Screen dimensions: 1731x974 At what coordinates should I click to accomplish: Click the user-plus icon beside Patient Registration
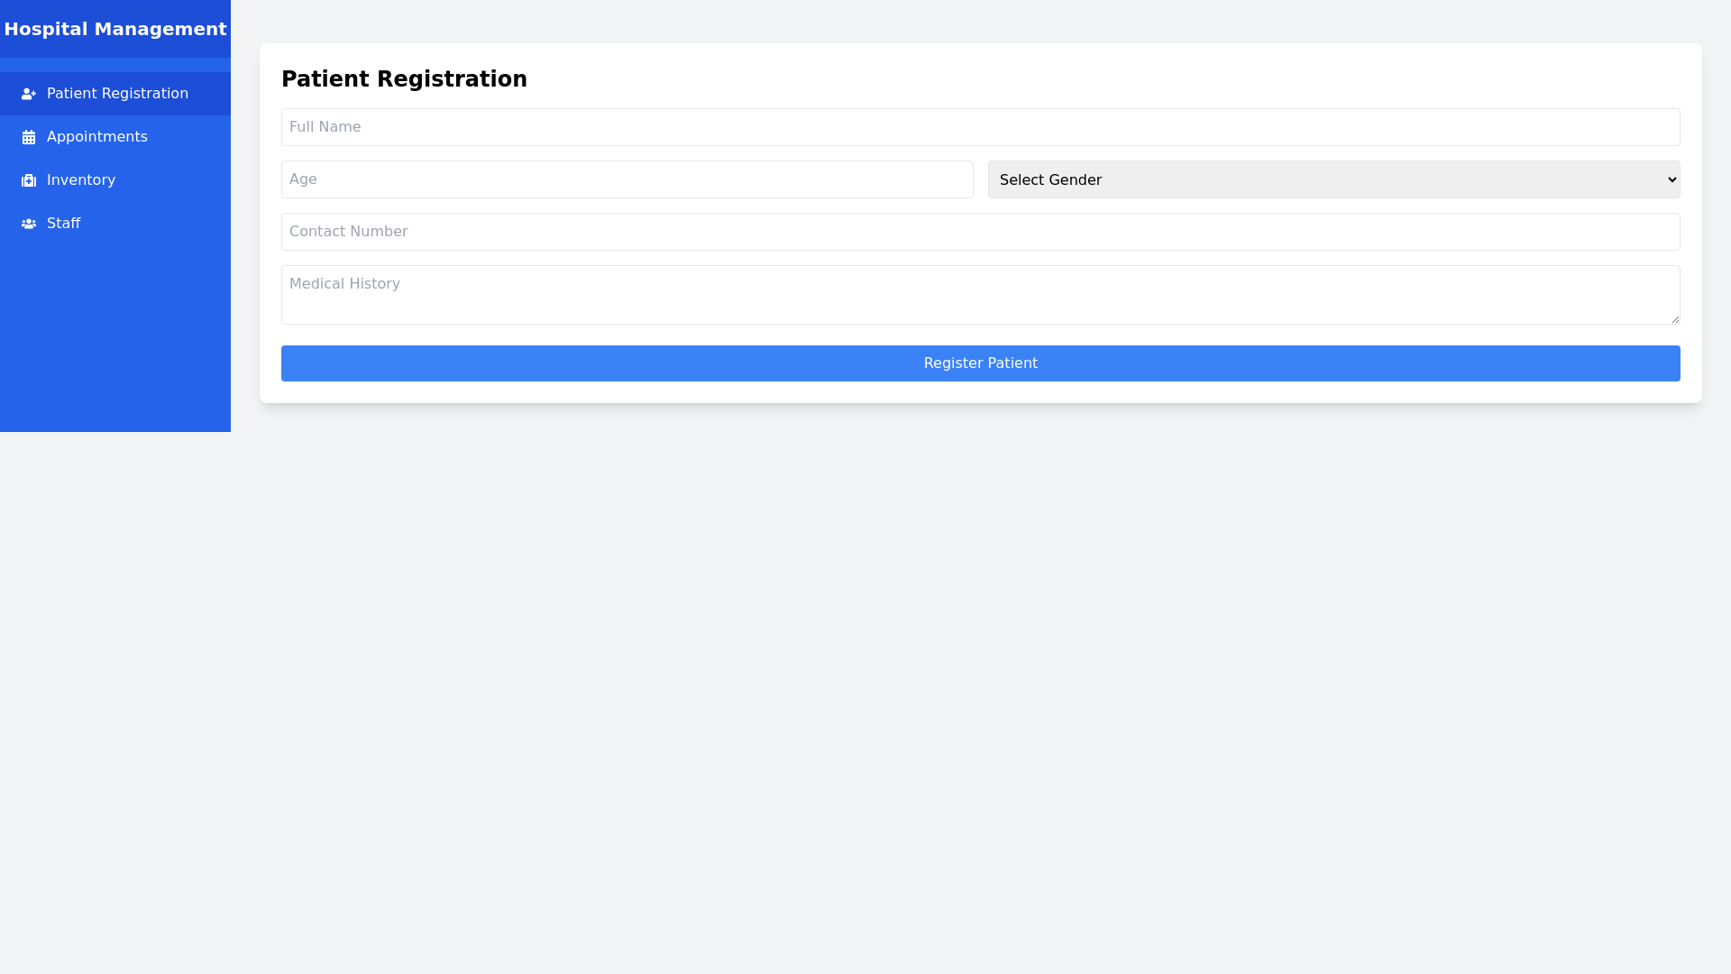tap(29, 94)
